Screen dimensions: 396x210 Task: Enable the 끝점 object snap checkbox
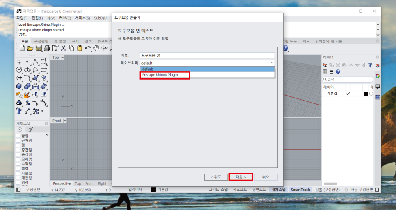[x=18, y=136]
